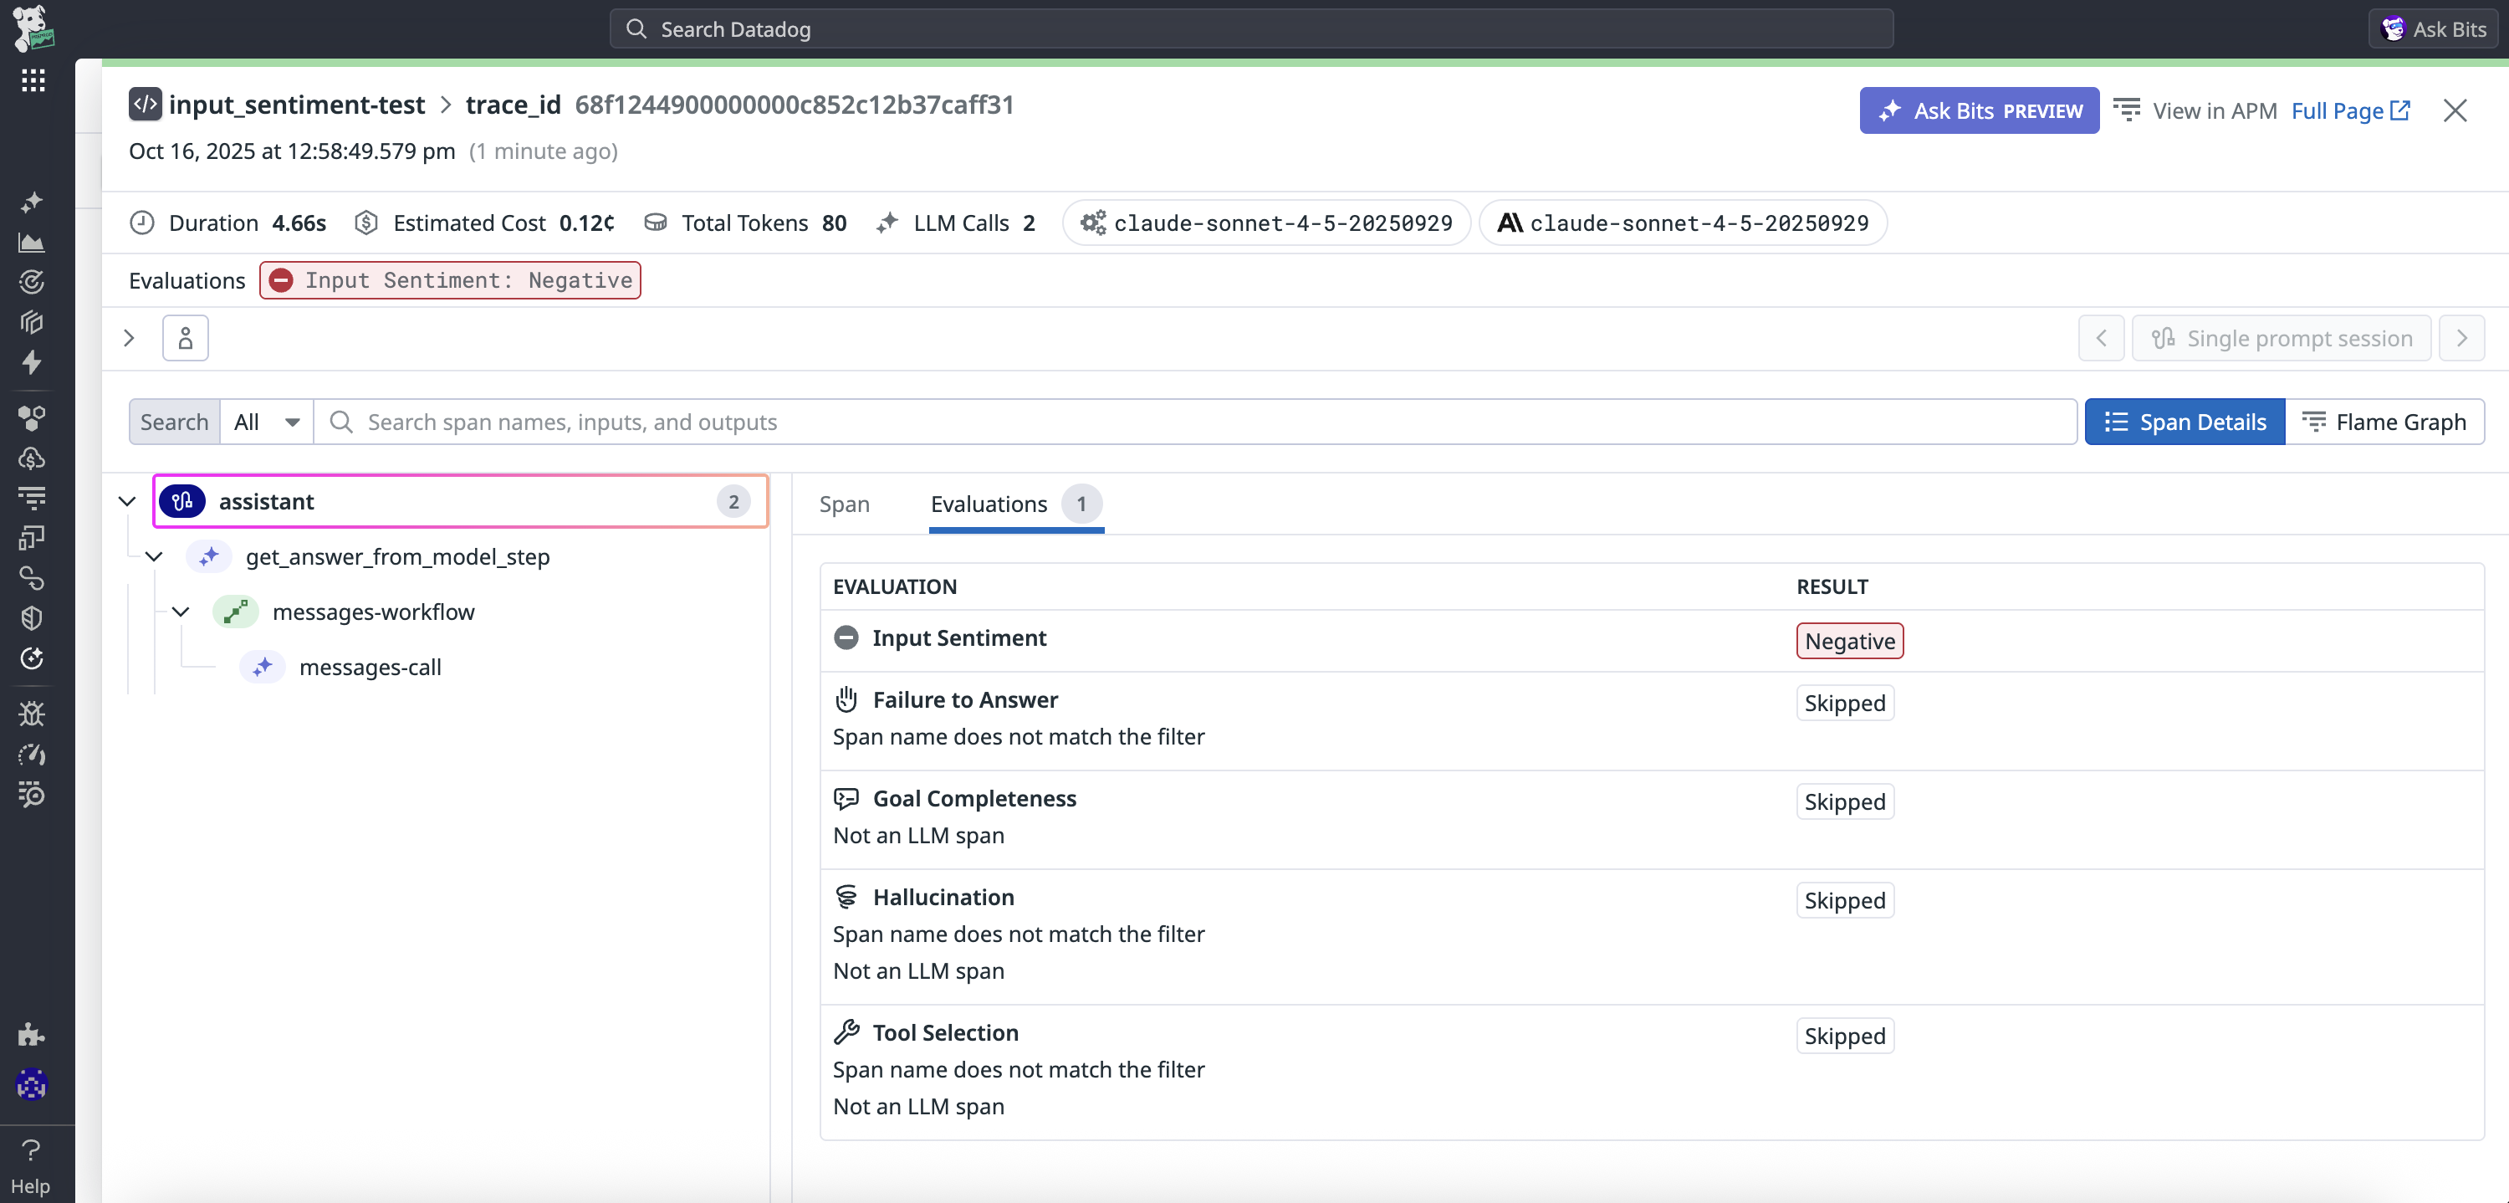2509x1203 pixels.
Task: Click the lightning bolt icon in the sidebar
Action: pos(32,362)
